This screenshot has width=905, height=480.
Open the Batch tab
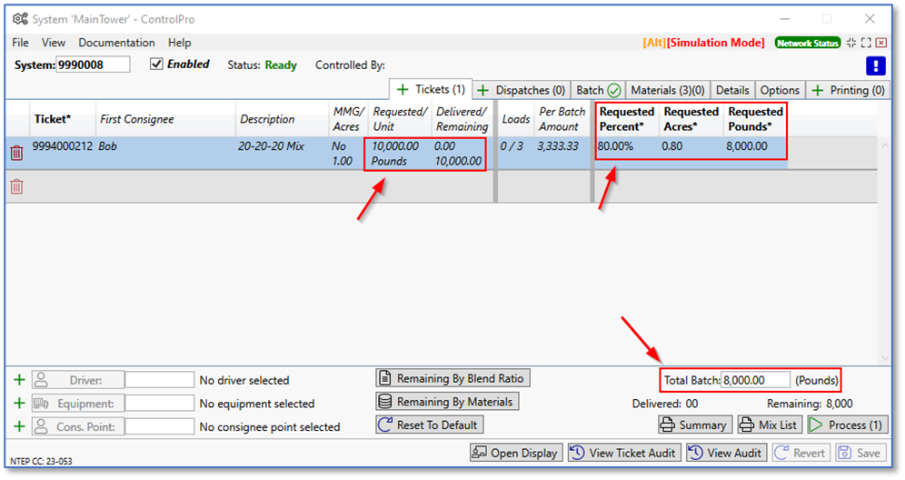coord(598,90)
